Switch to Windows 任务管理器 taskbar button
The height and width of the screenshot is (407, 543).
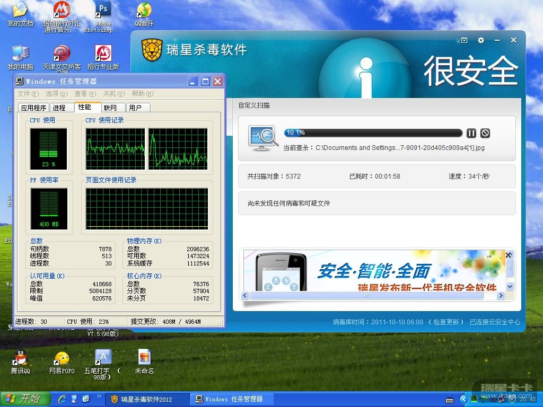pyautogui.click(x=232, y=400)
